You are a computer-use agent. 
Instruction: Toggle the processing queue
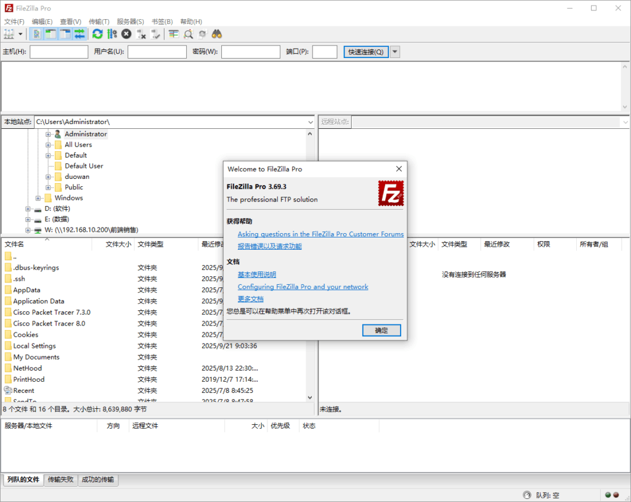111,34
